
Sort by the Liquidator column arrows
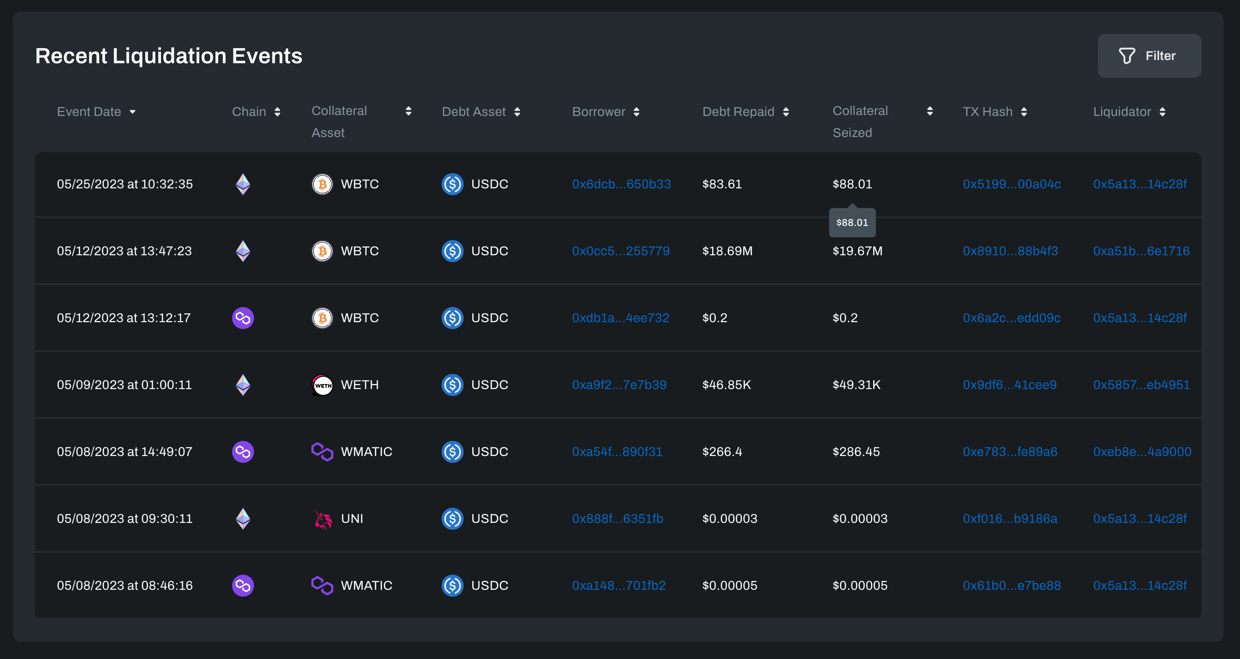pos(1162,112)
